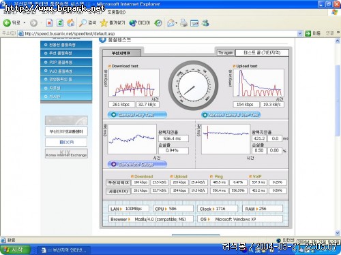The width and height of the screenshot is (341, 255).
Task: Click the page scrollbar down arrow
Action: tap(338, 233)
